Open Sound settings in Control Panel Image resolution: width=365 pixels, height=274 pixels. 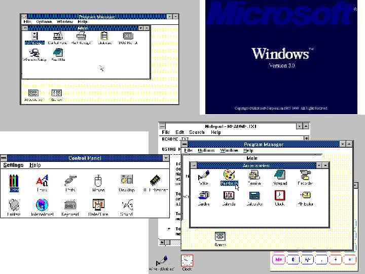click(x=127, y=208)
